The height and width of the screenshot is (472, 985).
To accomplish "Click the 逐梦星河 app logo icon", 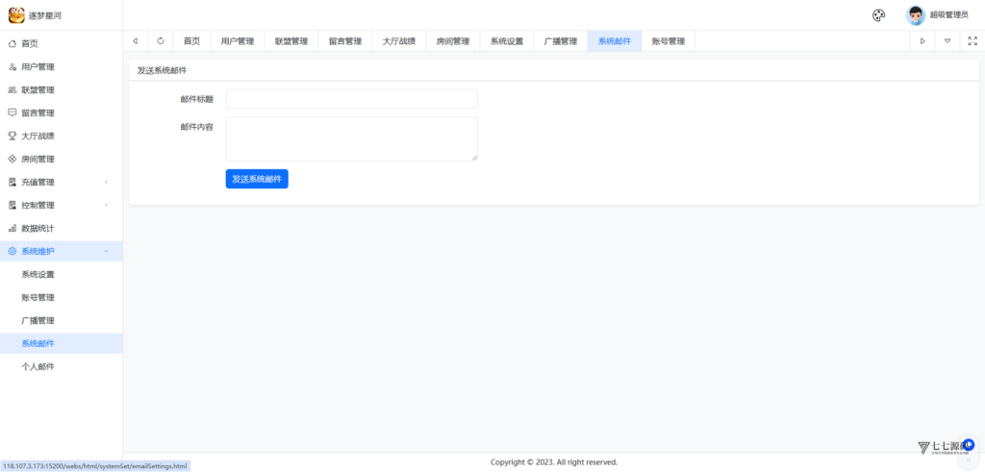I will point(16,15).
